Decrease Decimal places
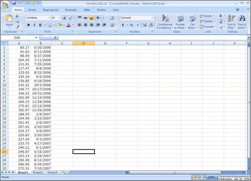The image size is (251, 181). click(x=151, y=25)
